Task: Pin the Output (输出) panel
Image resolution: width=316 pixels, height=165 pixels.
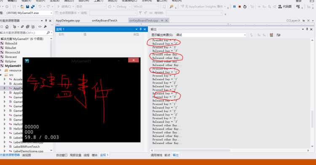Action: 307,29
